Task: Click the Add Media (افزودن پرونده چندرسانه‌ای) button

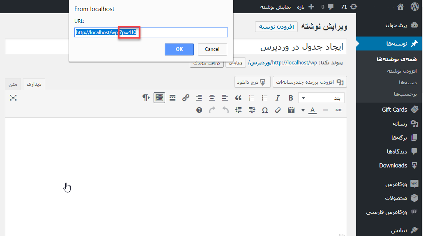Action: [x=310, y=82]
